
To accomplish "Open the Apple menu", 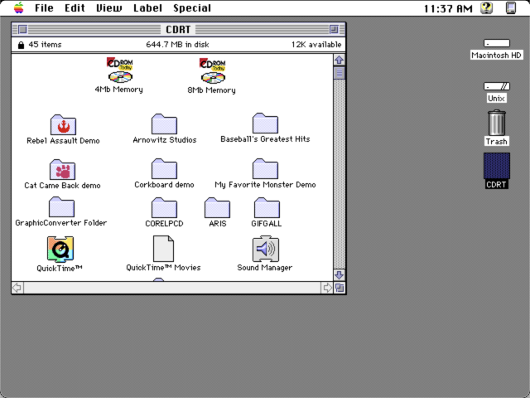I will [19, 7].
